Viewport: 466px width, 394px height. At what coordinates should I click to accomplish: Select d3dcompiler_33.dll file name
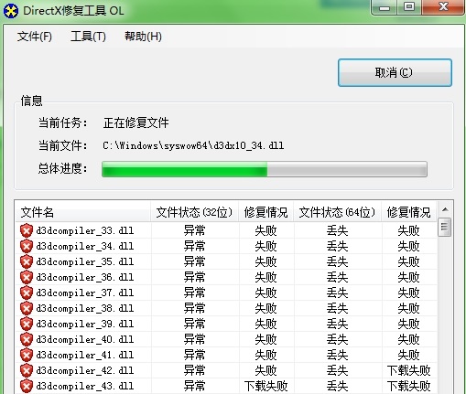tap(85, 230)
